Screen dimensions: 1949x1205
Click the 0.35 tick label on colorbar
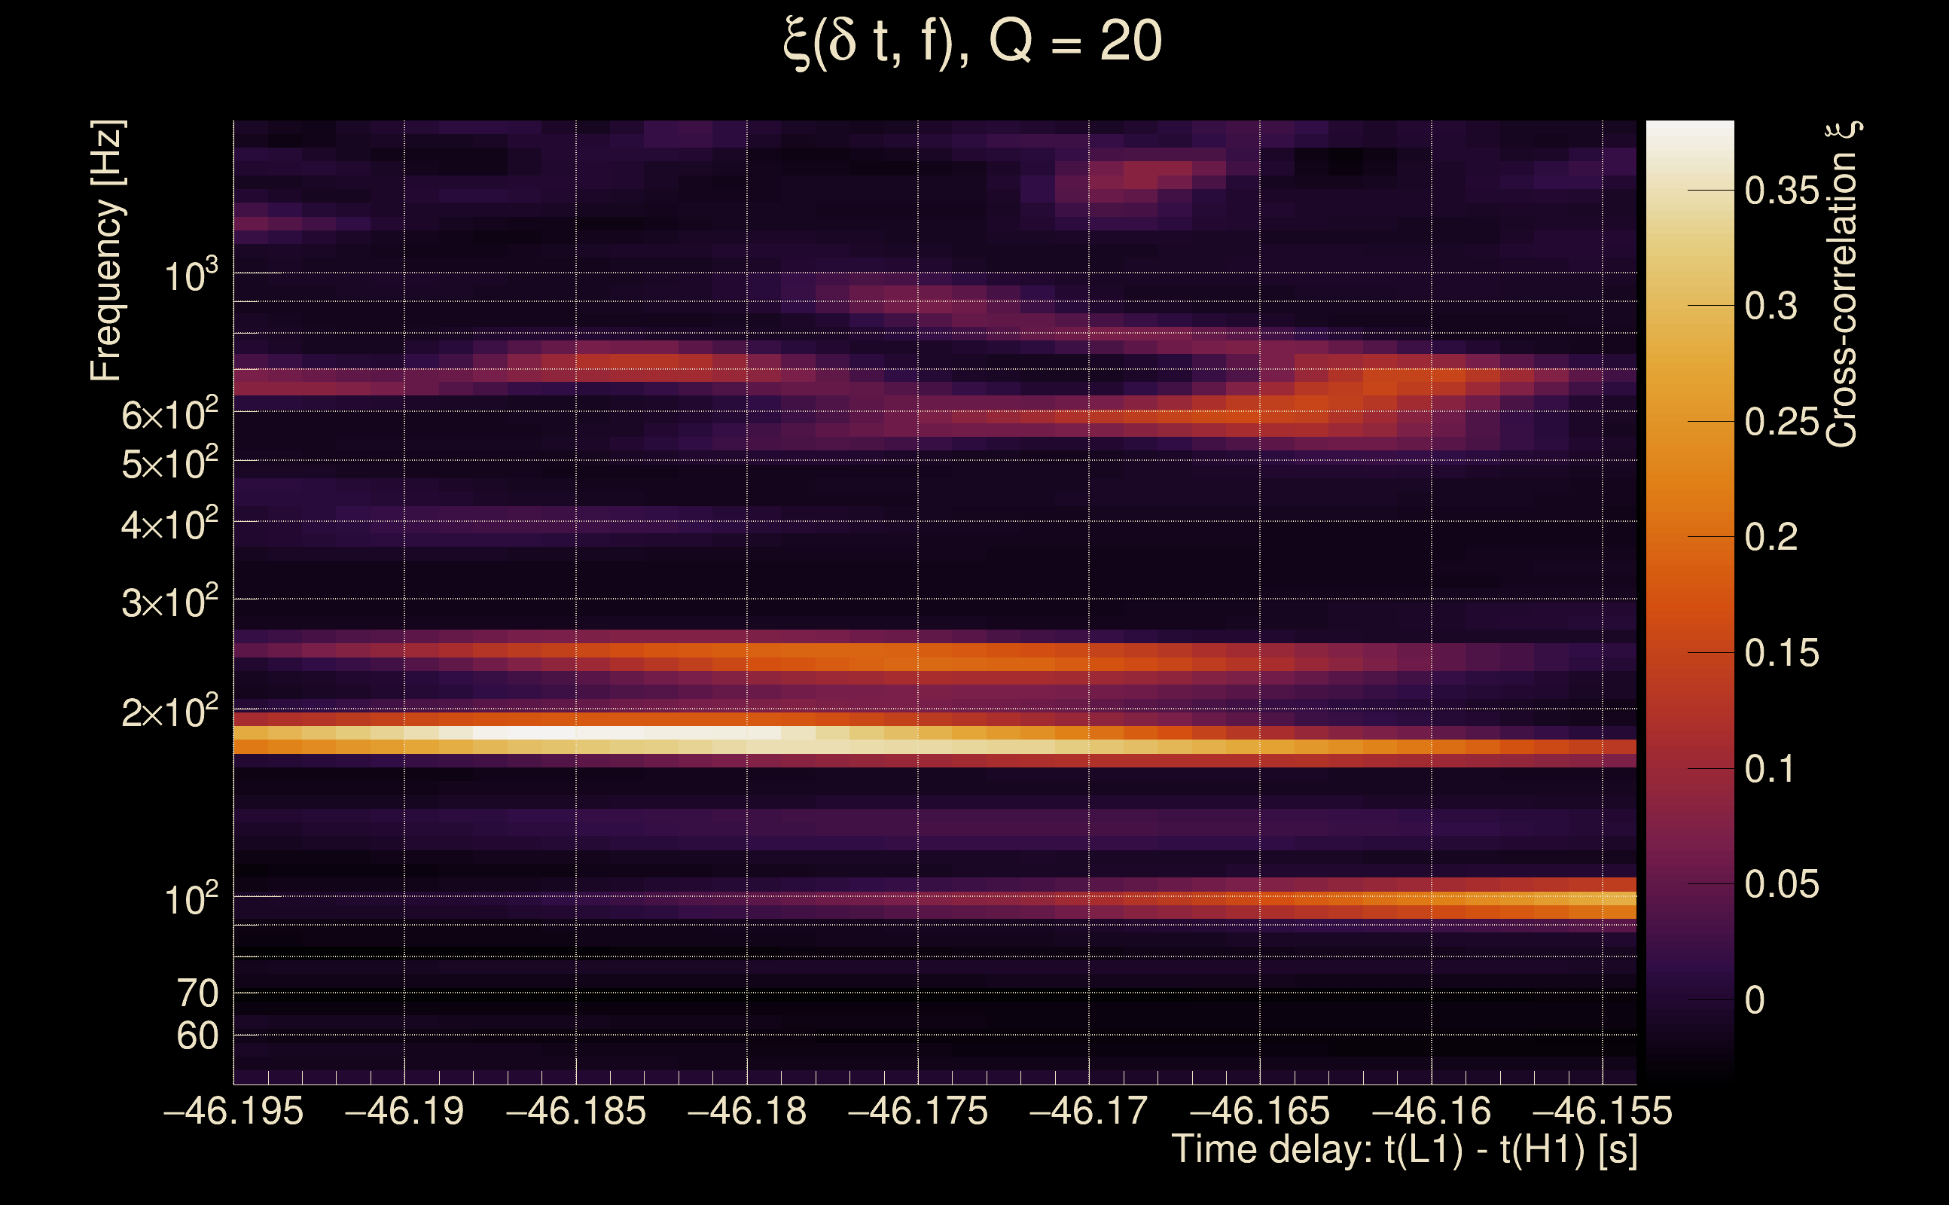[1782, 191]
